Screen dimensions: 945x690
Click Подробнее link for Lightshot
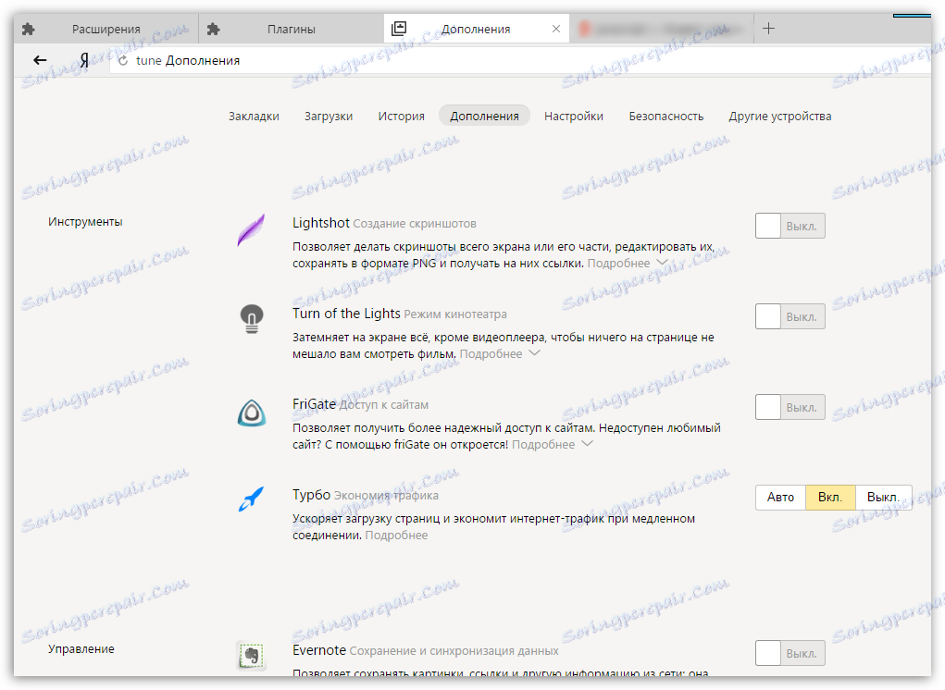pyautogui.click(x=618, y=263)
